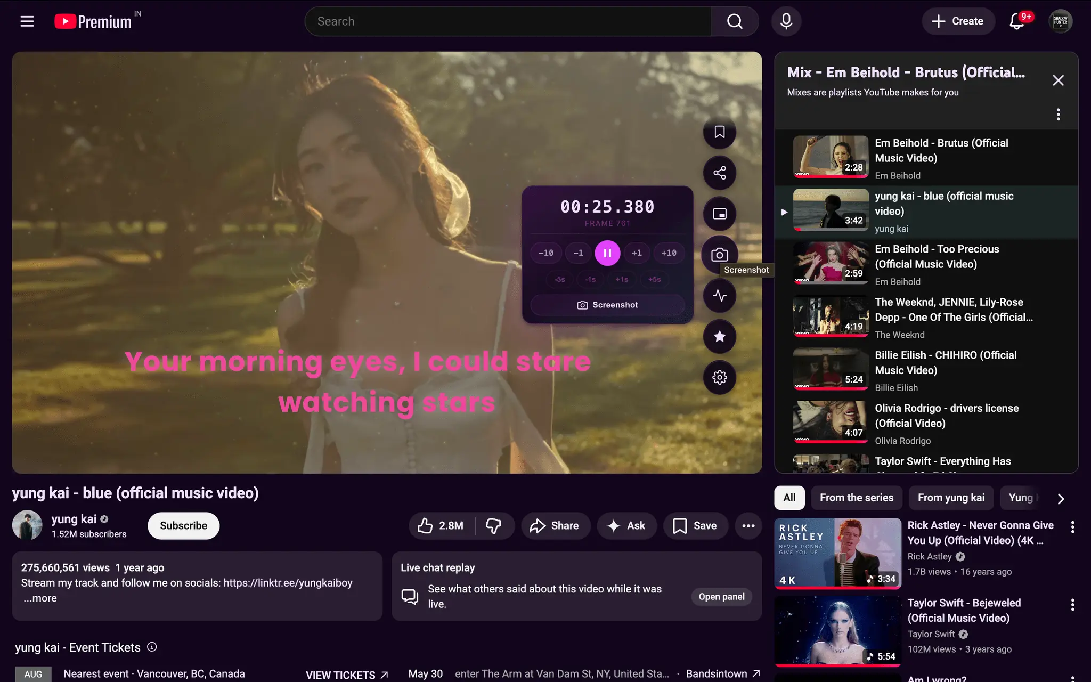This screenshot has height=682, width=1091.
Task: Click the search magnifier button
Action: (x=735, y=21)
